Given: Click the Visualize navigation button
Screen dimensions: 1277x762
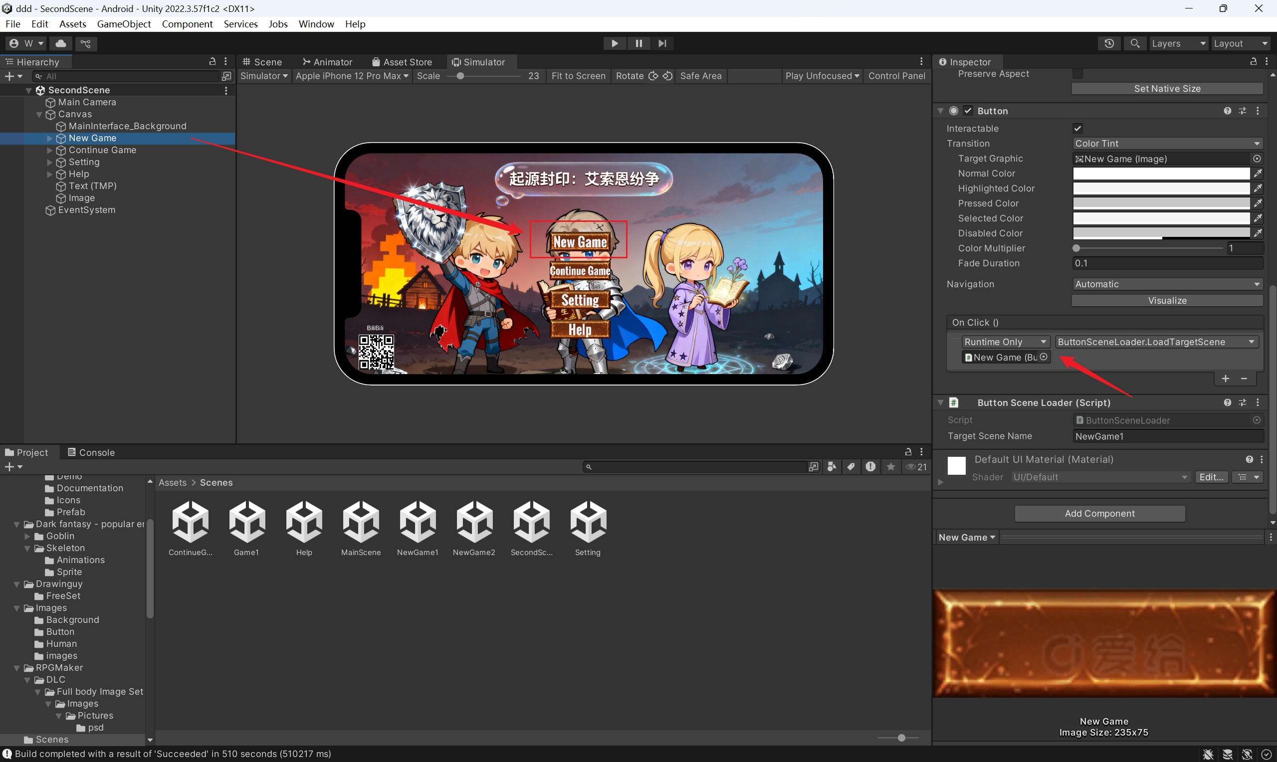Looking at the screenshot, I should point(1167,301).
